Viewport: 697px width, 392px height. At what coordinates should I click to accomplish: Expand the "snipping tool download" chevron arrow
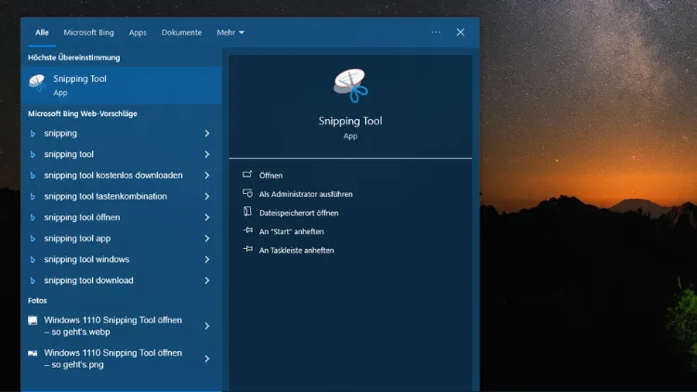pos(207,281)
